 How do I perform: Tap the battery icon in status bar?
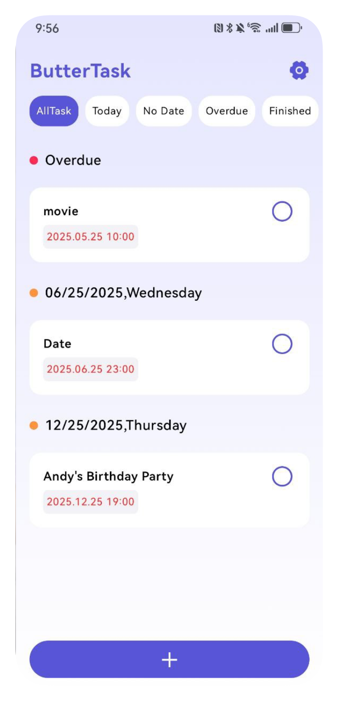tap(291, 28)
